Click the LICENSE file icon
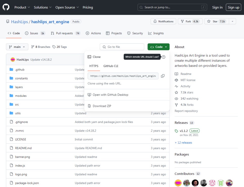The height and width of the screenshot is (187, 244). tap(11, 139)
